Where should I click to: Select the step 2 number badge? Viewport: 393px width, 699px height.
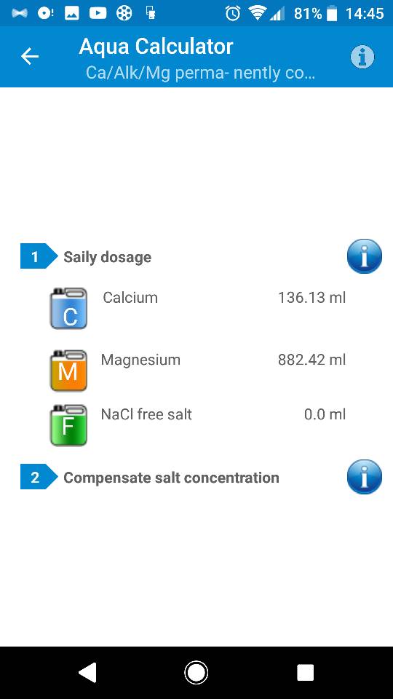click(x=39, y=478)
